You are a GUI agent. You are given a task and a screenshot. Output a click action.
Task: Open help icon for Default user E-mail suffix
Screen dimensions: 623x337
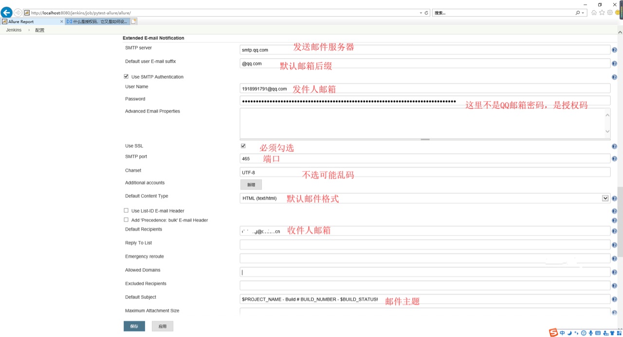[x=614, y=64]
